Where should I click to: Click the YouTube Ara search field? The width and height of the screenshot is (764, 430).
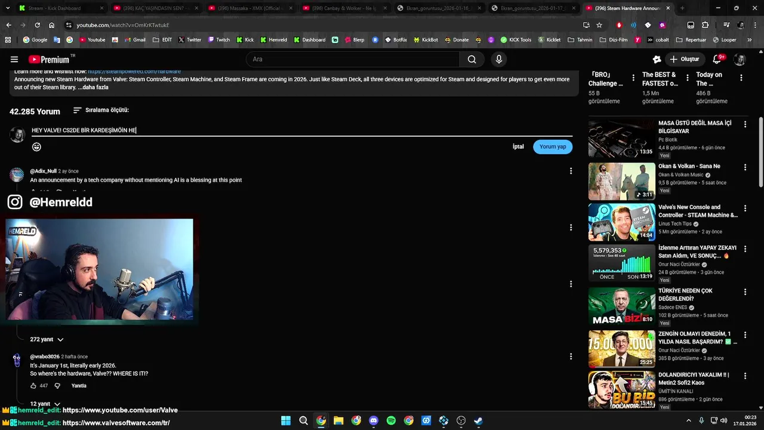352,59
